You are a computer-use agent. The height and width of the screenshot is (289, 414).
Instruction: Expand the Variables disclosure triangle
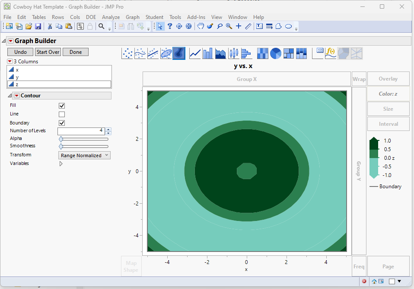(x=61, y=164)
